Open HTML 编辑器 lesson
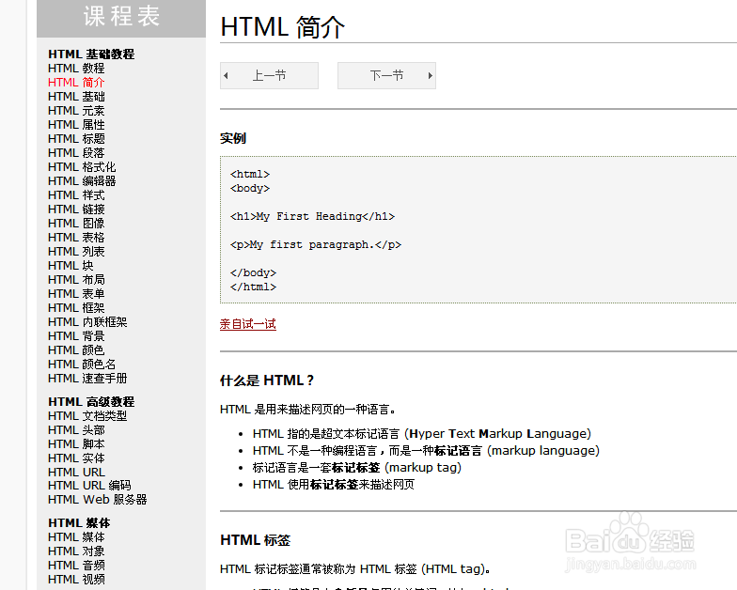Image resolution: width=737 pixels, height=590 pixels. [82, 181]
